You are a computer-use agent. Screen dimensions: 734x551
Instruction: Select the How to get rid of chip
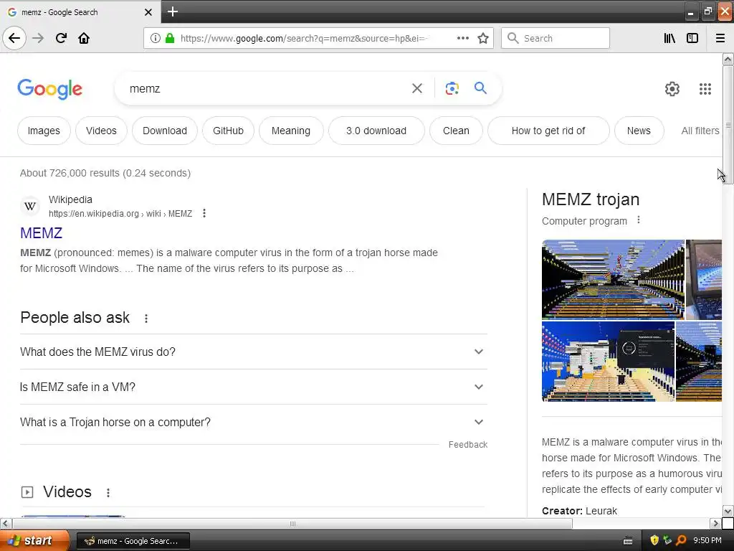coord(548,131)
